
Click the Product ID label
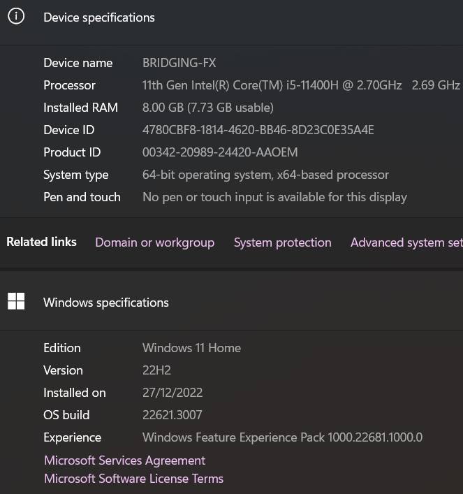coord(72,152)
